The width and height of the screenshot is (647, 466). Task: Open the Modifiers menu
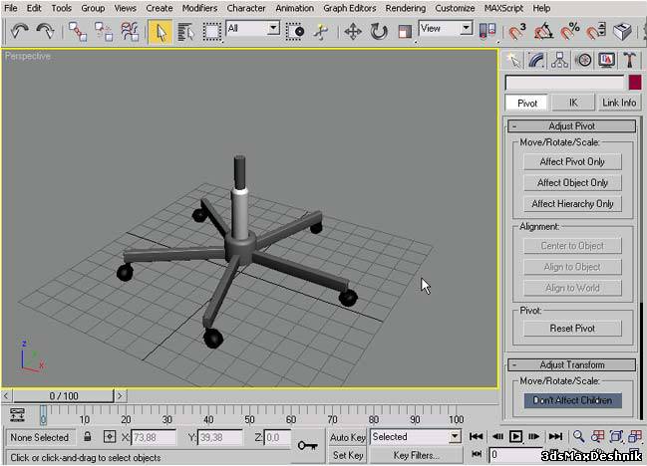pos(199,8)
